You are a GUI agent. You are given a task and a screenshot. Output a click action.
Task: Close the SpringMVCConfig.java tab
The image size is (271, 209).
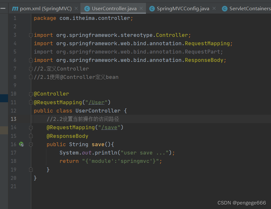tap(214, 8)
